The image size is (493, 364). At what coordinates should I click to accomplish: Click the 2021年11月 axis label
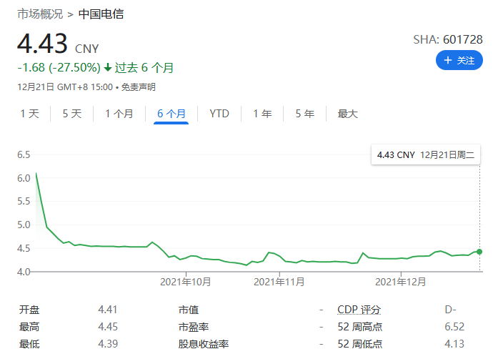[279, 282]
